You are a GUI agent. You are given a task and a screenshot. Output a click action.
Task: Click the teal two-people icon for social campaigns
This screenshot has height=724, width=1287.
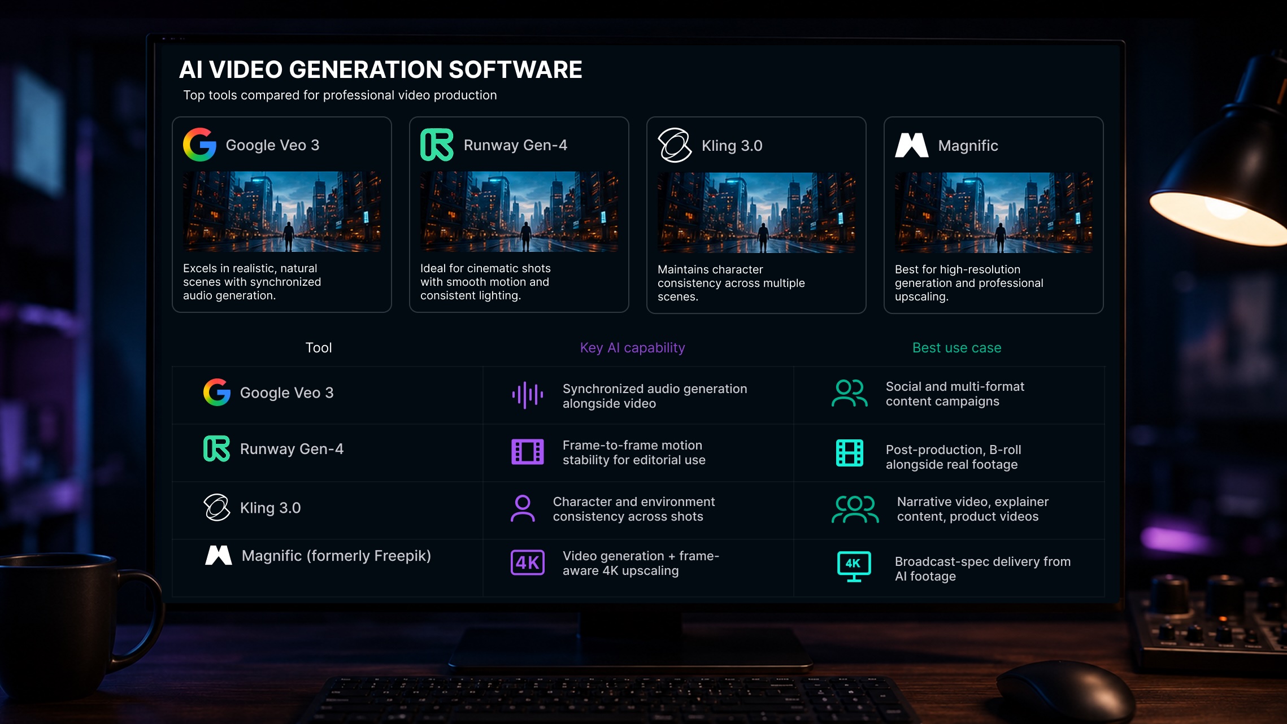(x=850, y=394)
